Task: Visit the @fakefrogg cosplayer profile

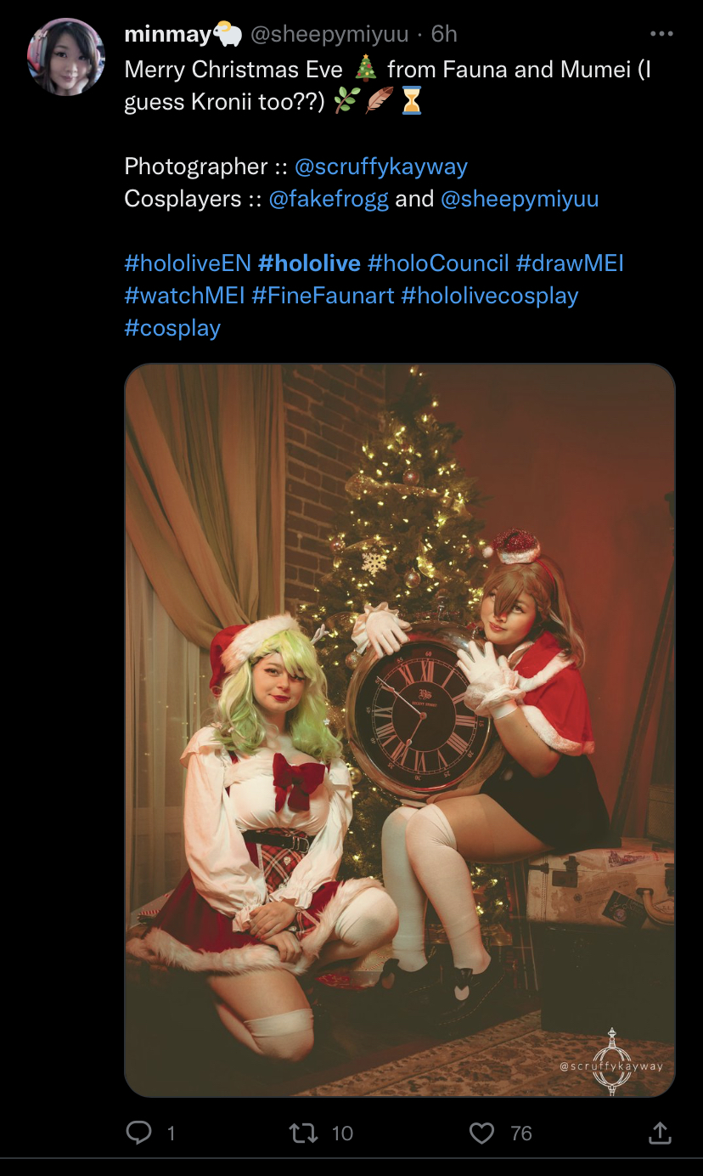Action: 329,199
